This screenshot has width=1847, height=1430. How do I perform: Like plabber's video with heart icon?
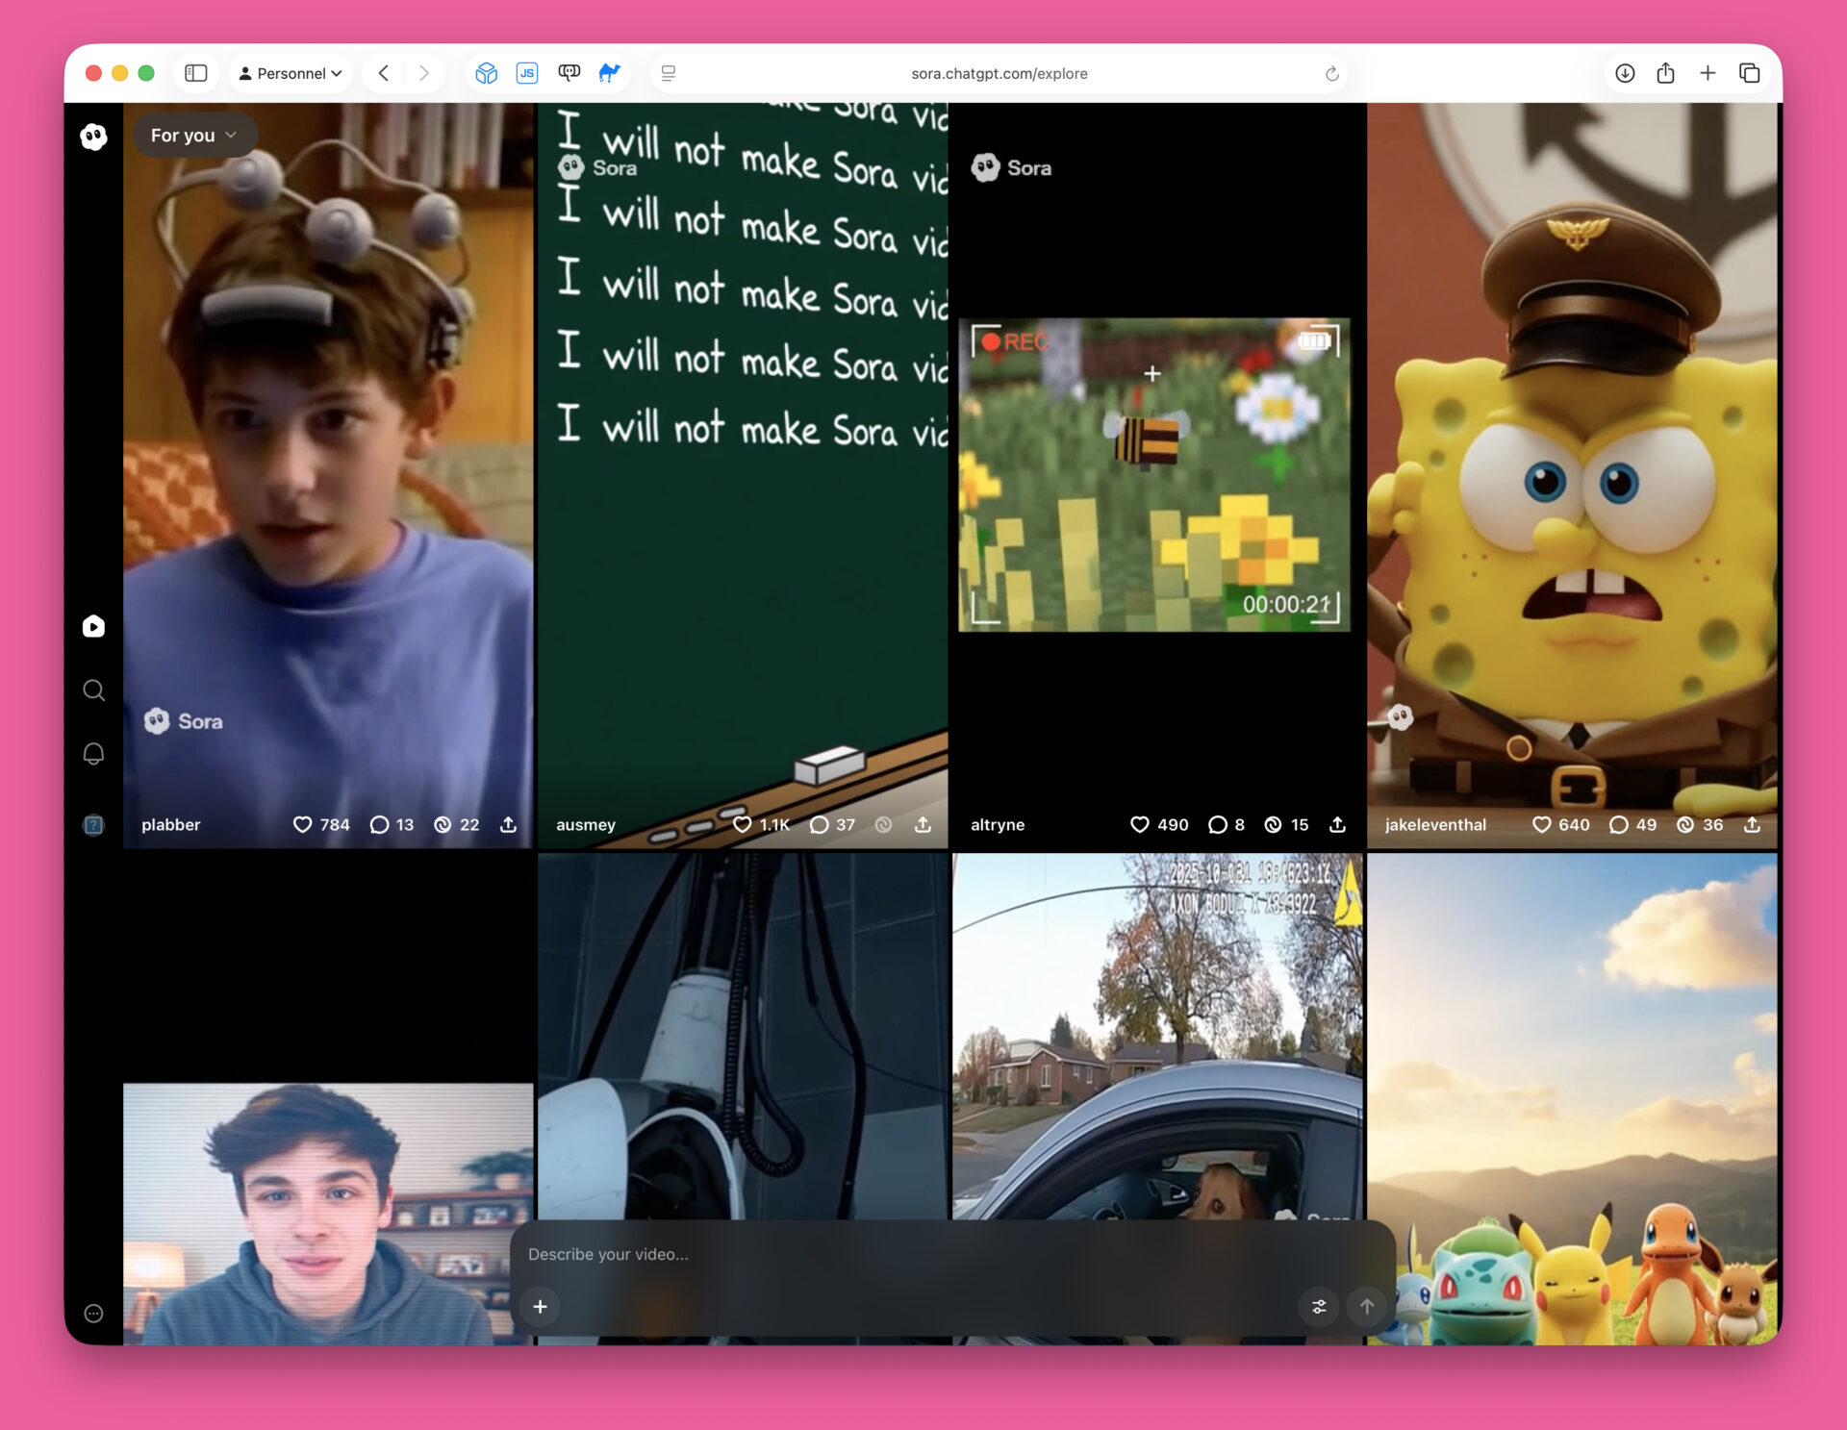pyautogui.click(x=302, y=825)
